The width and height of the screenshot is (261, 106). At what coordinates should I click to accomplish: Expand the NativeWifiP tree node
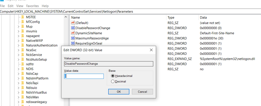(18, 41)
